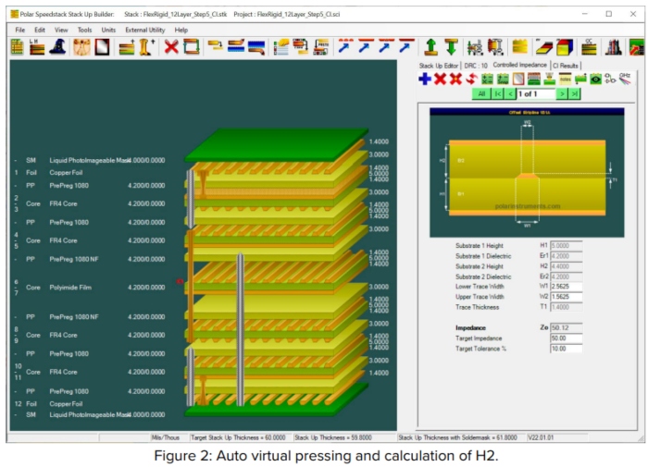Click the blue layer with orange pipe icon
648x467 pixels.
point(256,47)
